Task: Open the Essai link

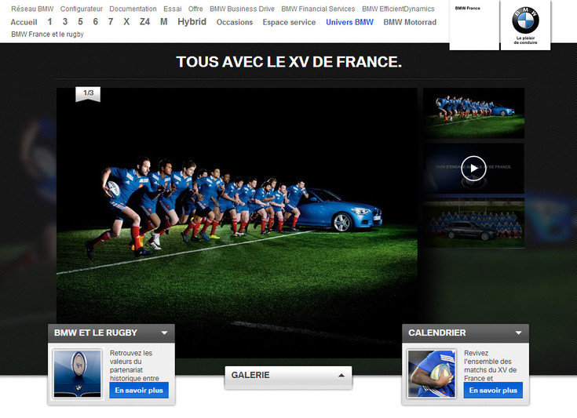Action: (x=173, y=9)
